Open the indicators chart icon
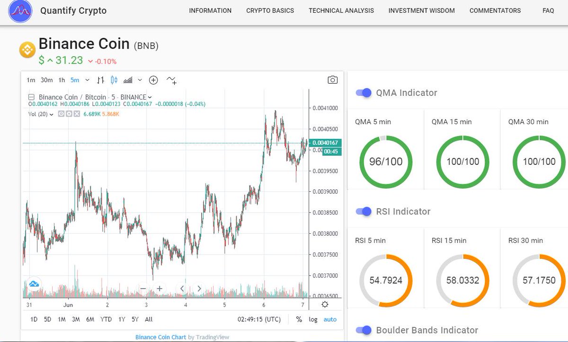 tap(128, 80)
